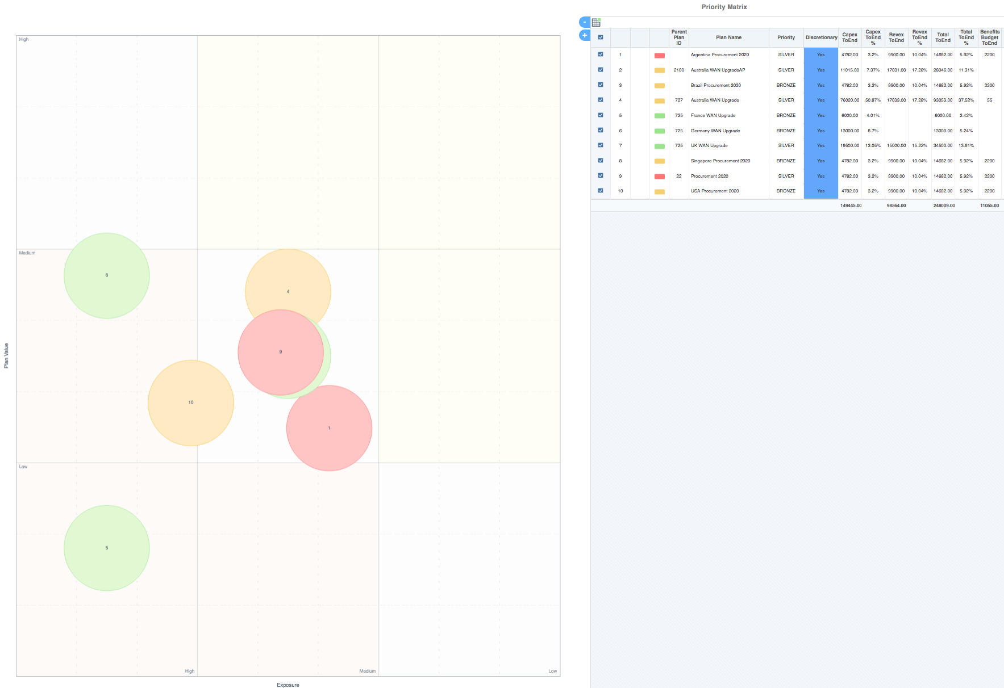Select red bubble 9 in the matrix
Screen dimensions: 1004x688
pyautogui.click(x=281, y=353)
